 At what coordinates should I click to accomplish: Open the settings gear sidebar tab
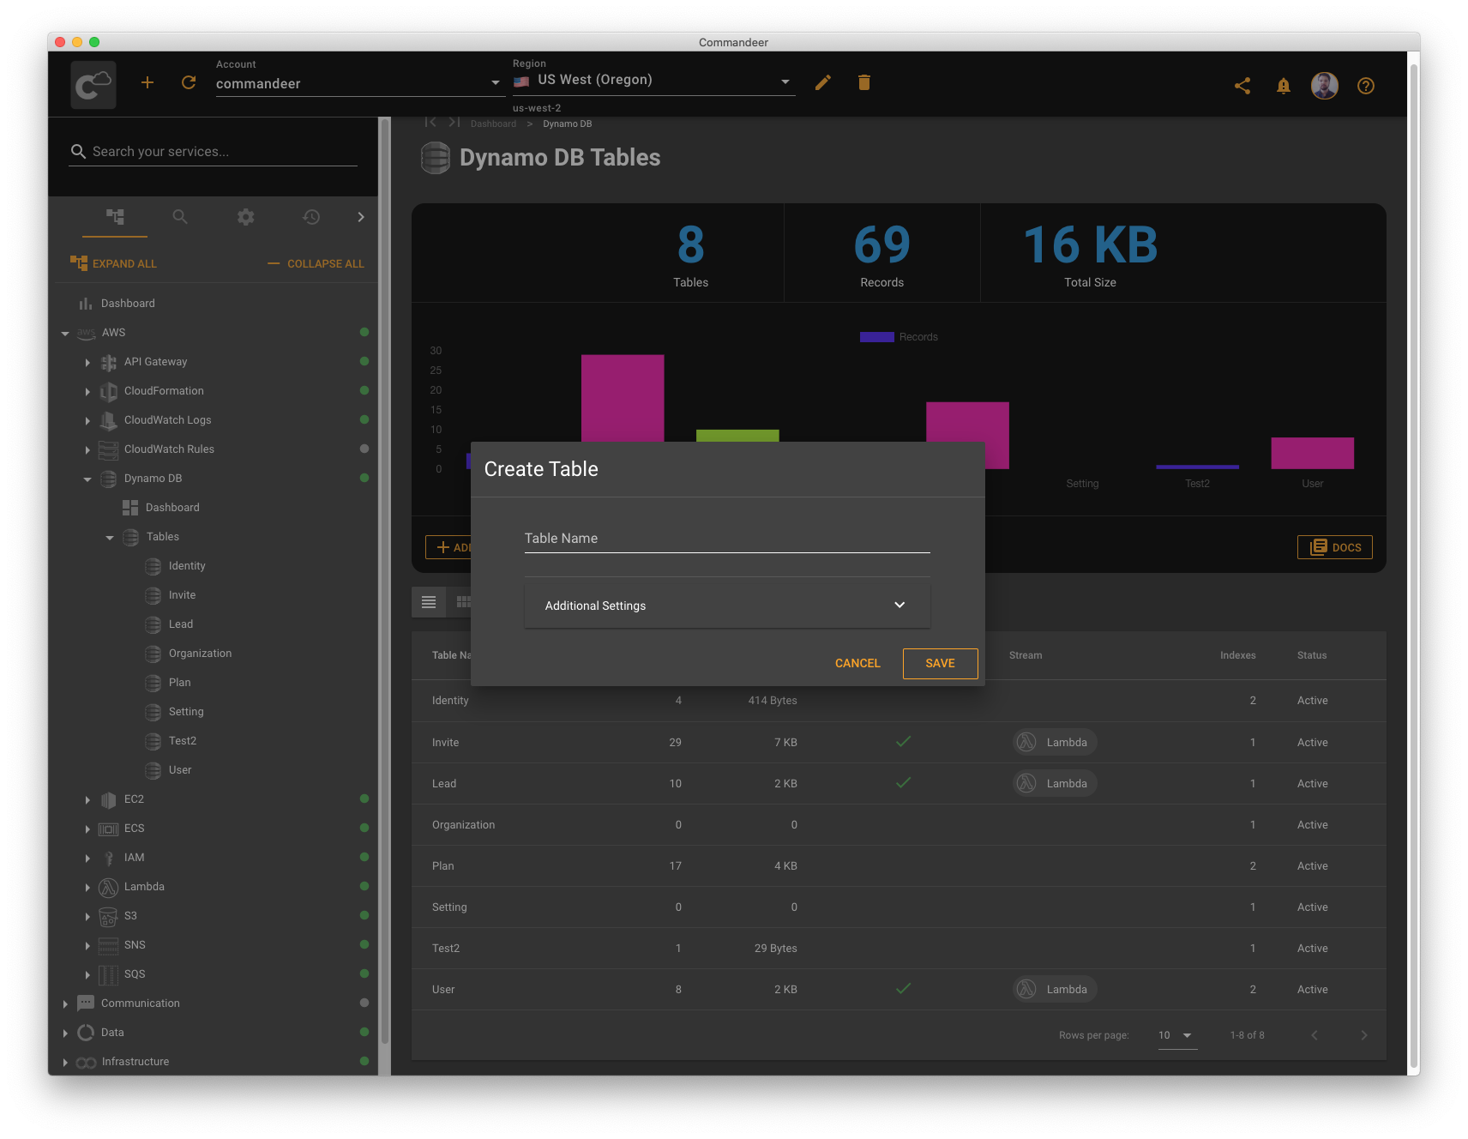click(246, 217)
